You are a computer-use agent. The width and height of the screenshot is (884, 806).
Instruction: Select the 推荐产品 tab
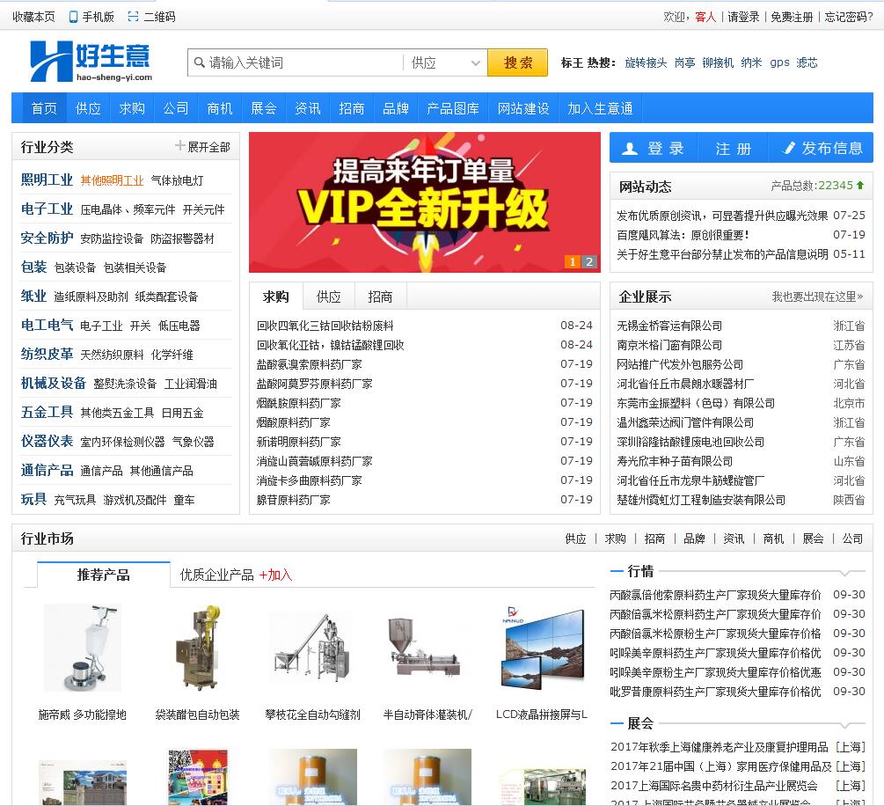click(103, 575)
